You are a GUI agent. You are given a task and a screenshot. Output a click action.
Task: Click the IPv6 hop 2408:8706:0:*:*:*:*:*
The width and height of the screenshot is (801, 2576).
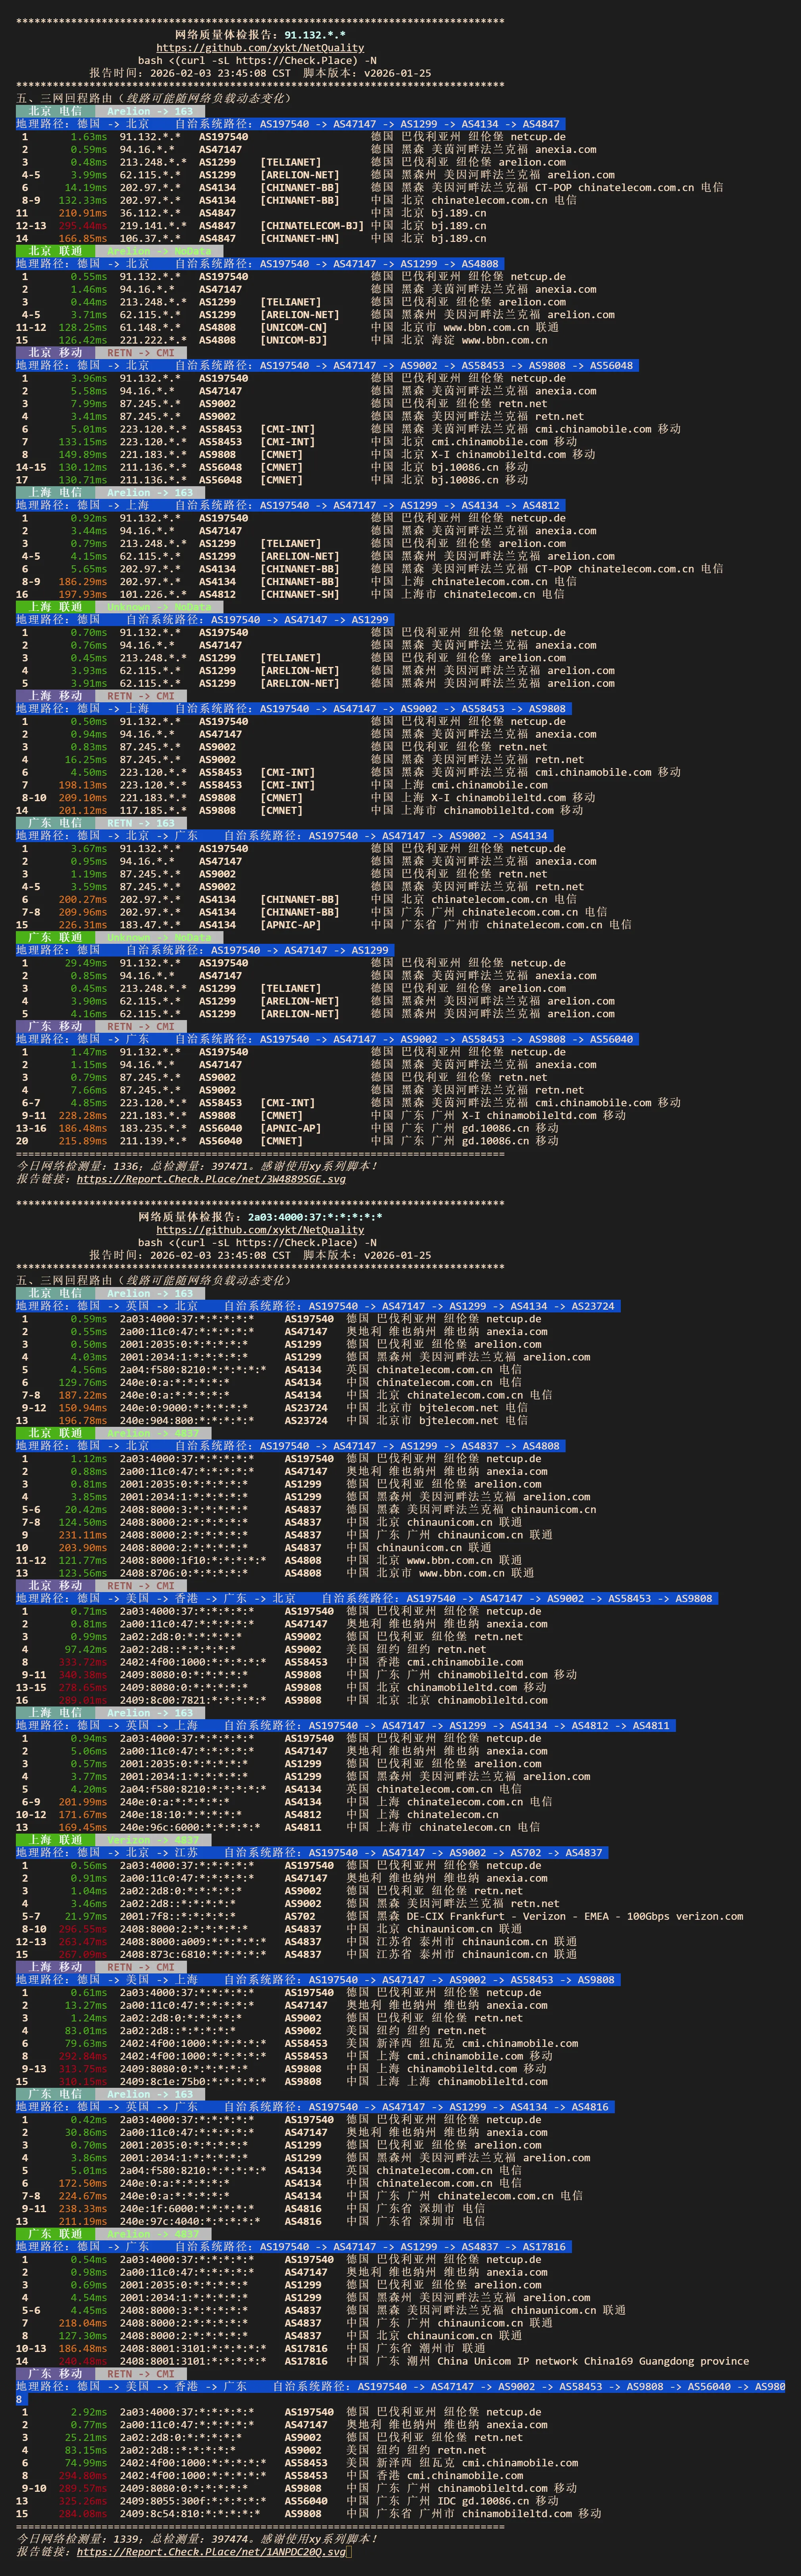(184, 1573)
